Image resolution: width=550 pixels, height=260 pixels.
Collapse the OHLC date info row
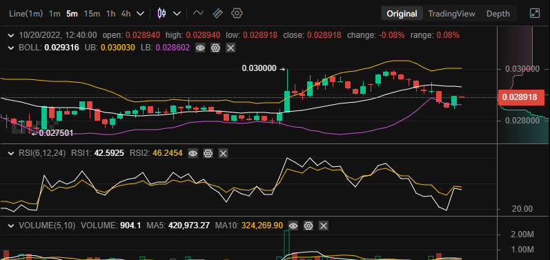coord(11,35)
